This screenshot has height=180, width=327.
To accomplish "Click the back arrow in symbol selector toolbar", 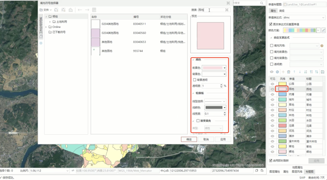I will (x=80, y=10).
